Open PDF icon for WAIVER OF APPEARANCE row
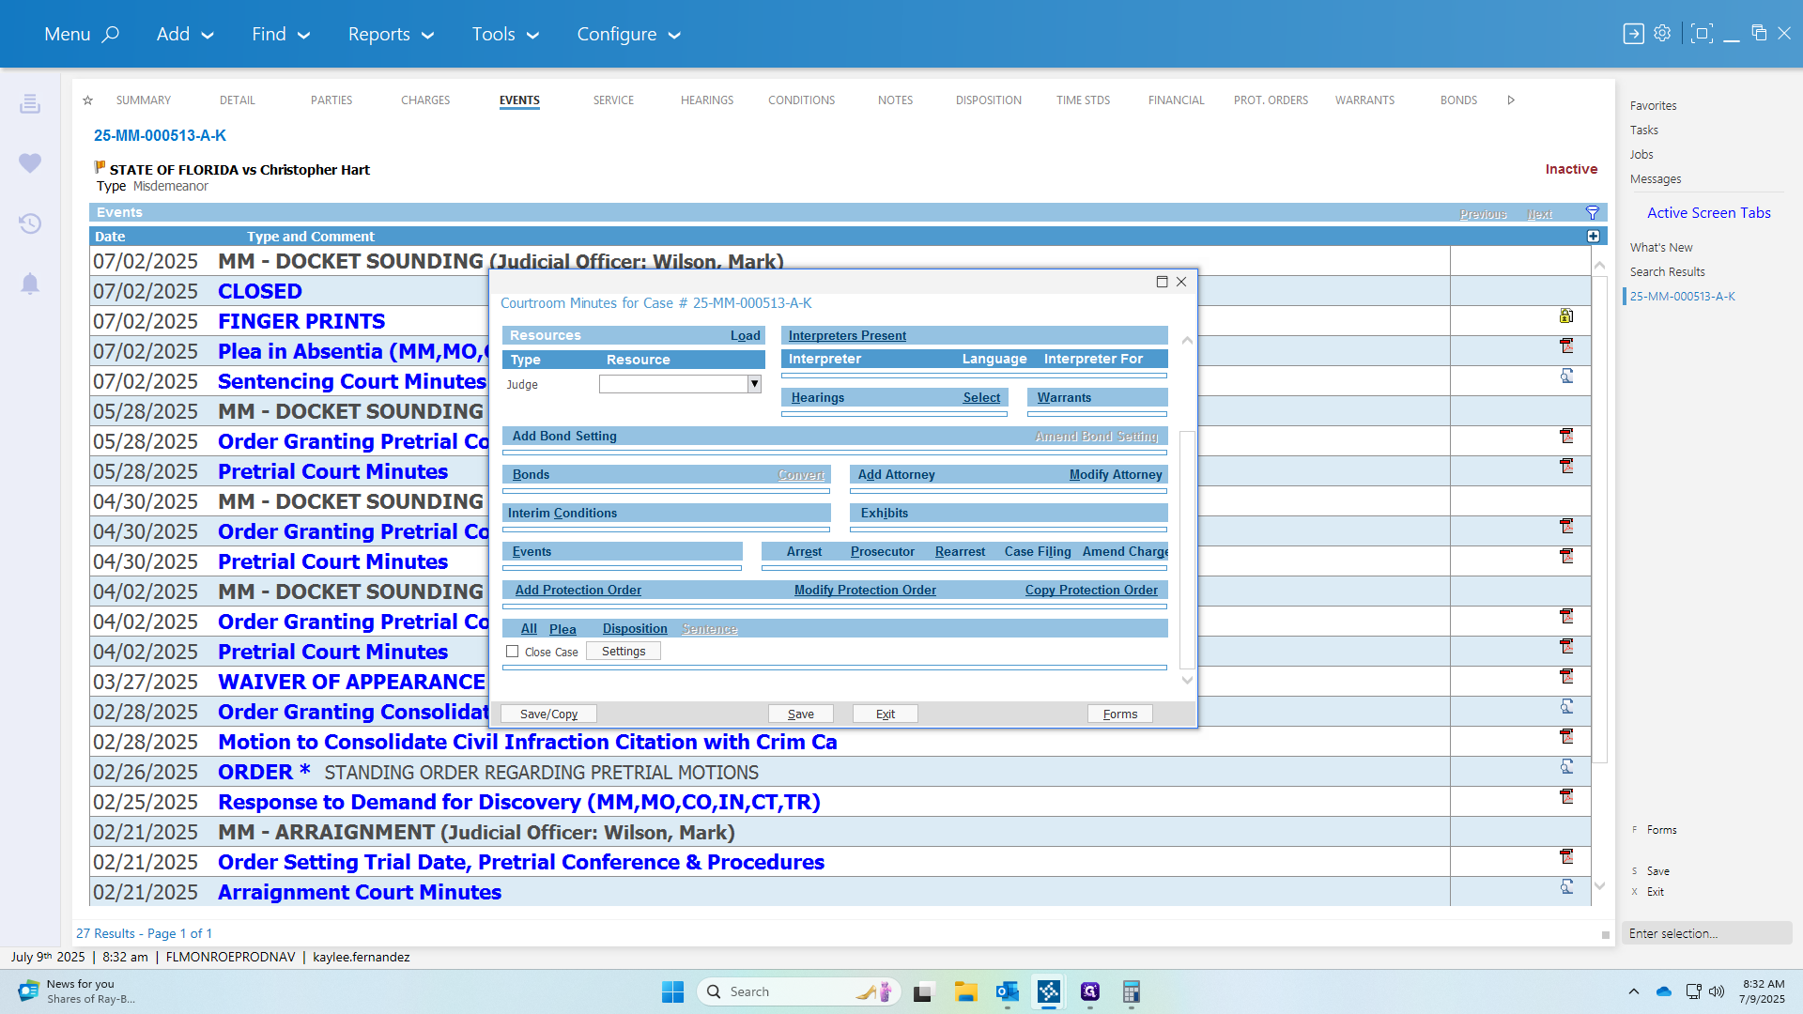1803x1014 pixels. click(1566, 677)
